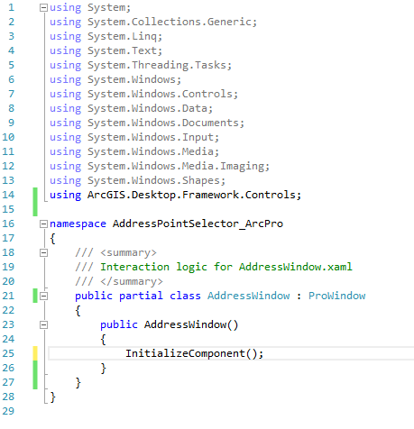
Task: Click line number 29 in gutter
Action: tap(8, 411)
